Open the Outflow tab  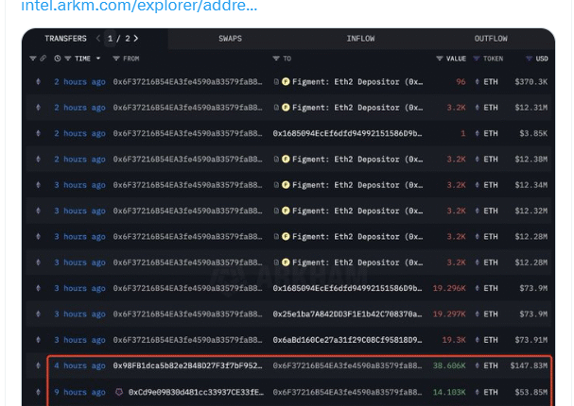[x=491, y=39]
